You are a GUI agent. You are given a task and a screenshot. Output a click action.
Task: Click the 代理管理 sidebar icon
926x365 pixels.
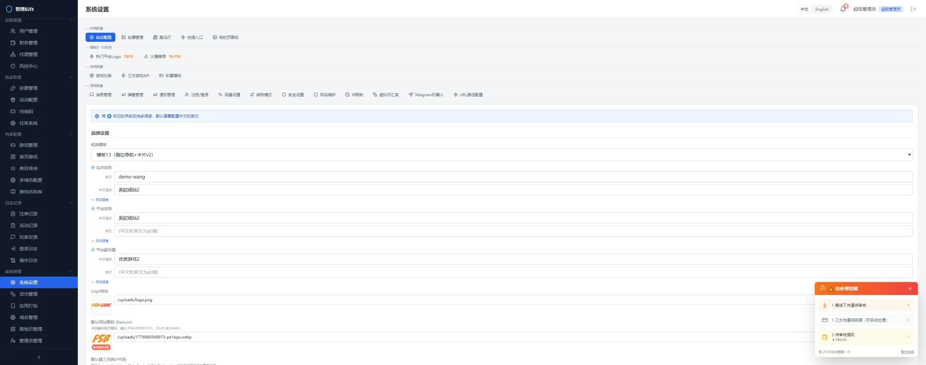click(x=13, y=54)
